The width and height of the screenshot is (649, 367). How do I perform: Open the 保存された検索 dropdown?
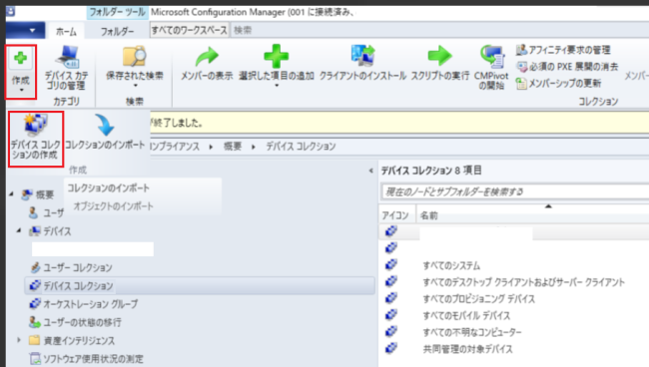point(135,67)
